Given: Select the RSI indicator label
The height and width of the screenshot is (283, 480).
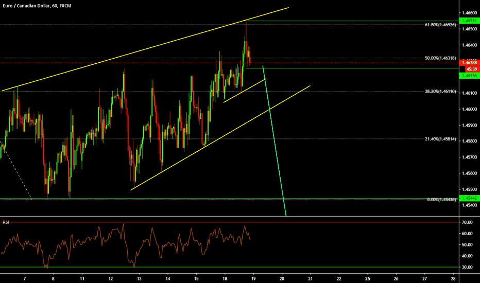Looking at the screenshot, I should coord(5,222).
